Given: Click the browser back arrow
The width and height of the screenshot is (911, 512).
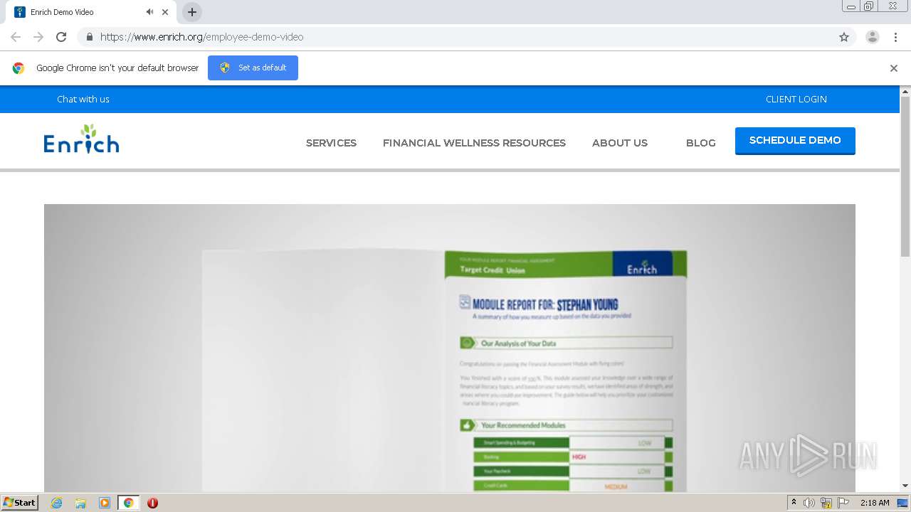Looking at the screenshot, I should (16, 37).
